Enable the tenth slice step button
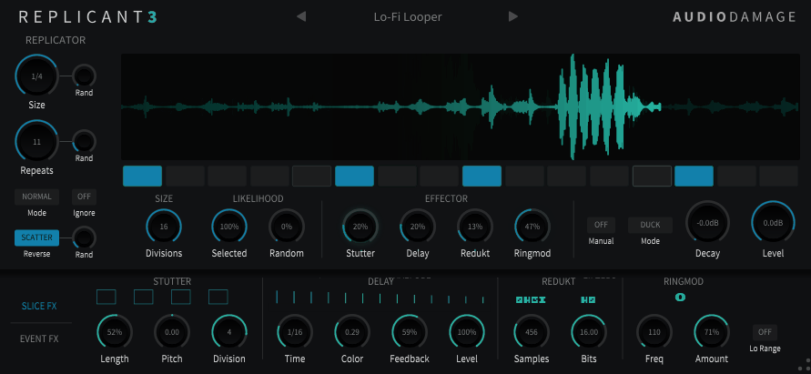 [524, 176]
